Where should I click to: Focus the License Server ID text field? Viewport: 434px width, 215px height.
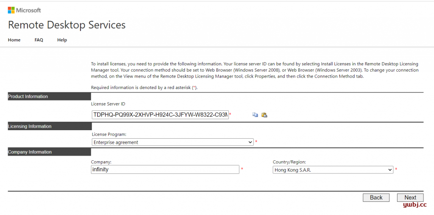click(160, 114)
